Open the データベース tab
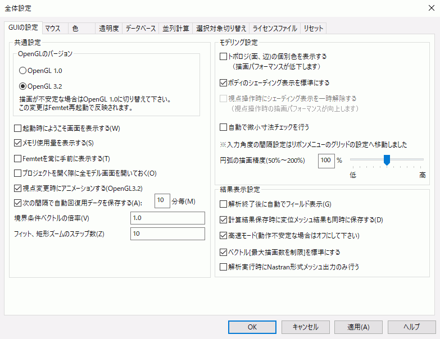The height and width of the screenshot is (339, 440). point(140,29)
